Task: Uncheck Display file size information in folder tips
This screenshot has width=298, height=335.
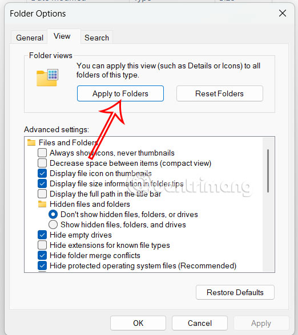Action: [x=42, y=183]
